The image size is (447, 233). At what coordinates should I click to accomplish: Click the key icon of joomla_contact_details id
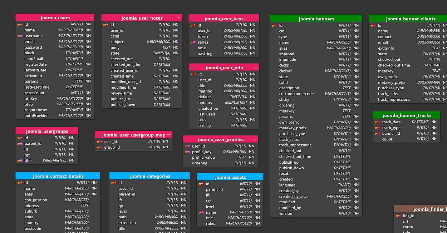[20, 183]
